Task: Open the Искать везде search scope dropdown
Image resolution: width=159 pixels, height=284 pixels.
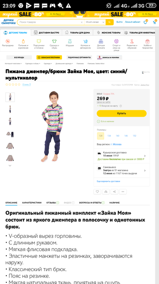Action: (95, 22)
